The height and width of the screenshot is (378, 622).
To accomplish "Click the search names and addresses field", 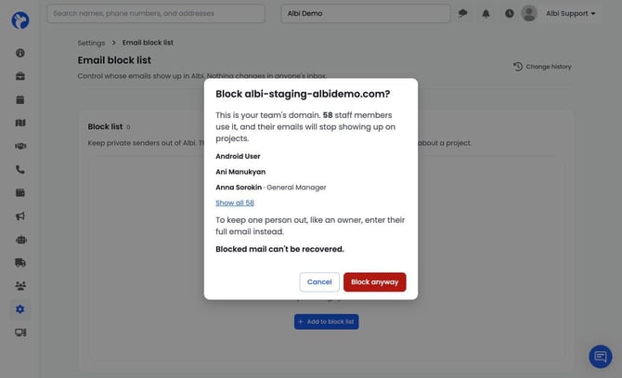I will 156,14.
